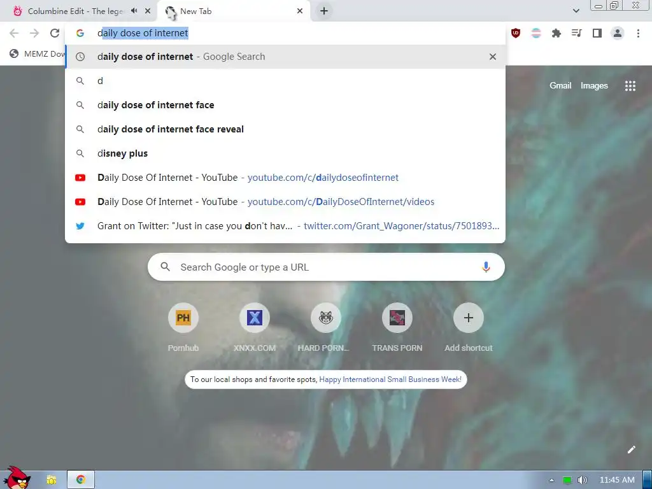Open the MEMZ Download bookmark
This screenshot has height=489, width=652.
click(38, 53)
